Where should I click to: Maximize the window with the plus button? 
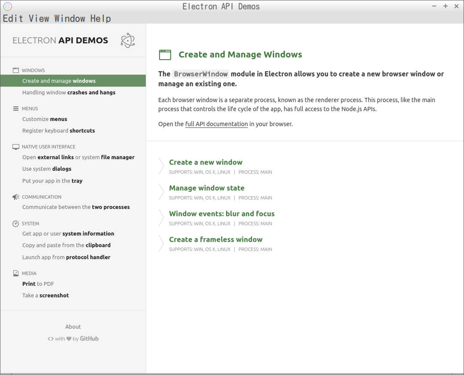point(446,6)
